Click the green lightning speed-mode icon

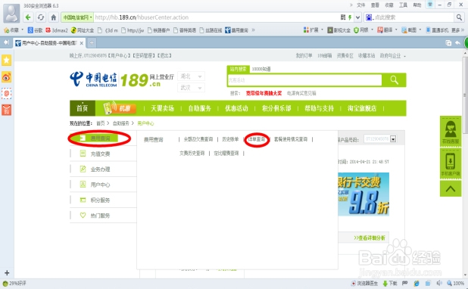pos(350,17)
